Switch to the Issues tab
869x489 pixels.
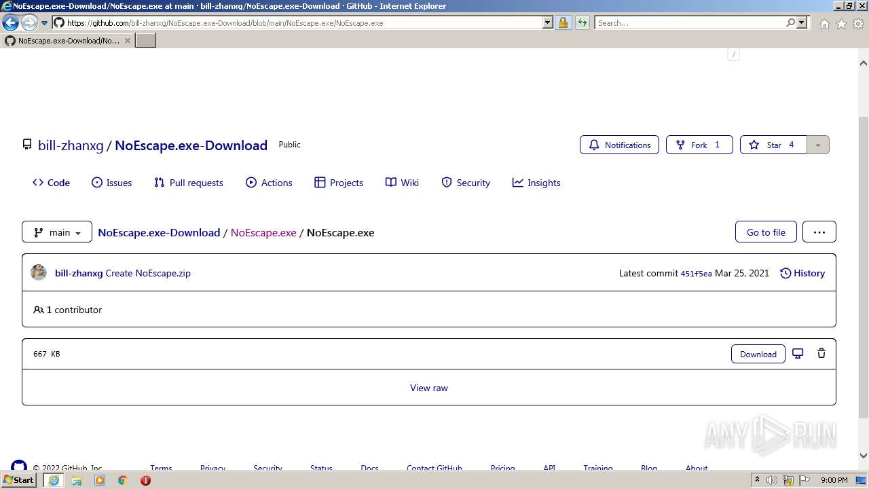click(x=111, y=183)
